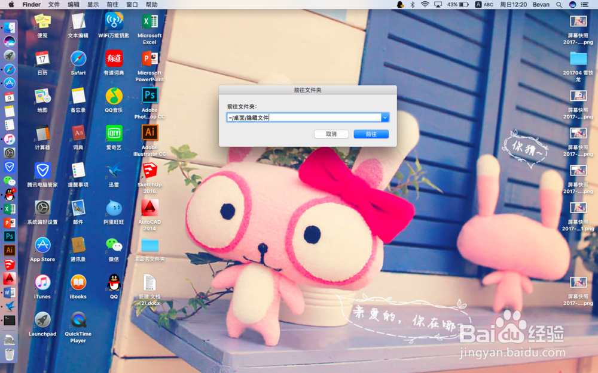Open the 词典 Dictionary icon
Screen dimensions: 598x373
(78, 133)
